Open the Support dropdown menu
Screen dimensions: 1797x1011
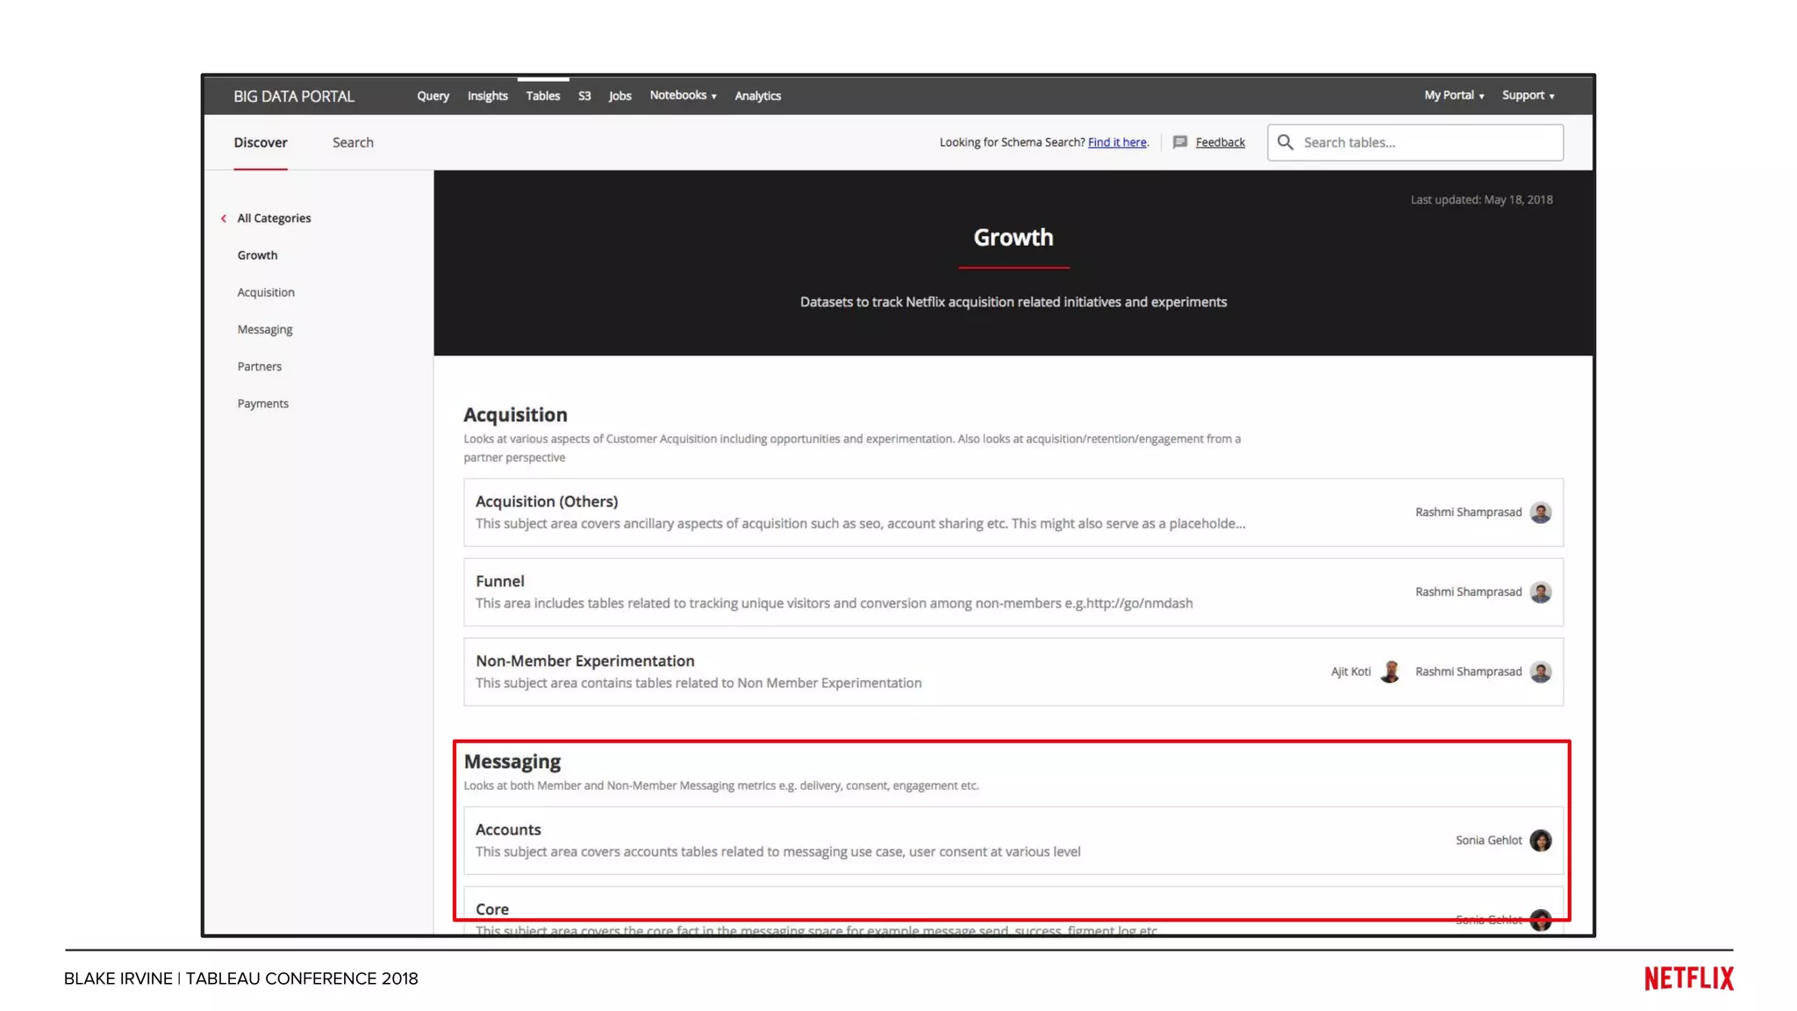(x=1528, y=96)
